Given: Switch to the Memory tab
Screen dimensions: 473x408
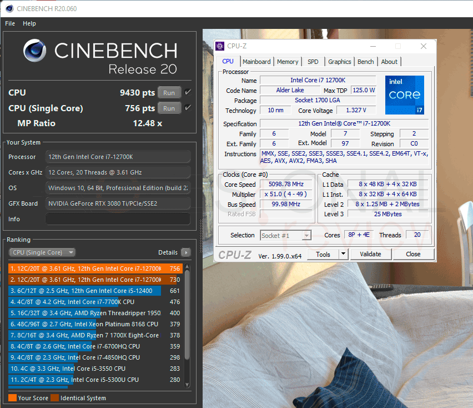Looking at the screenshot, I should (x=288, y=62).
